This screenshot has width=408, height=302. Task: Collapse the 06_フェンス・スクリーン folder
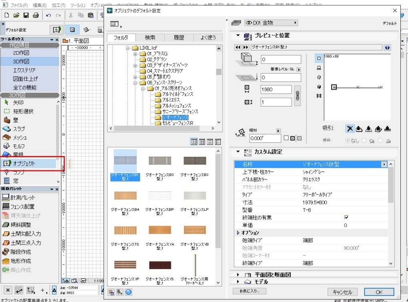[x=135, y=83]
